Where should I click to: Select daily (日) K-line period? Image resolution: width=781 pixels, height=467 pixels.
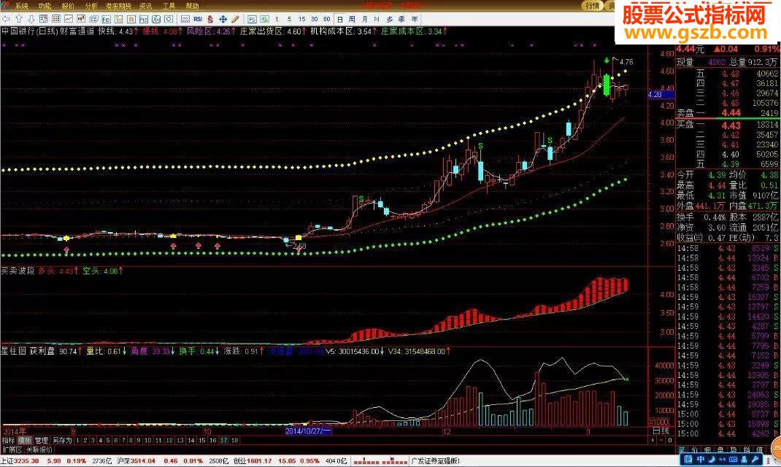pyautogui.click(x=339, y=19)
